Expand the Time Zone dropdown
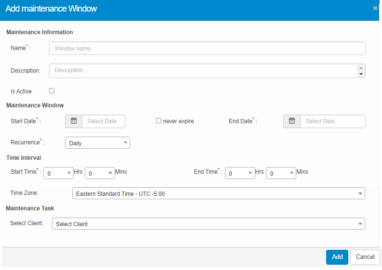Image resolution: width=382 pixels, height=270 pixels. click(218, 193)
